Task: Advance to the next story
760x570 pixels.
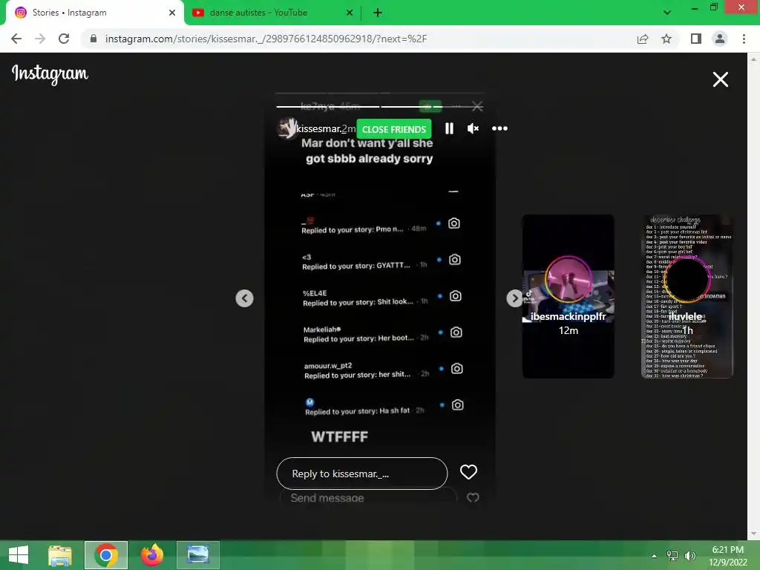Action: (514, 298)
